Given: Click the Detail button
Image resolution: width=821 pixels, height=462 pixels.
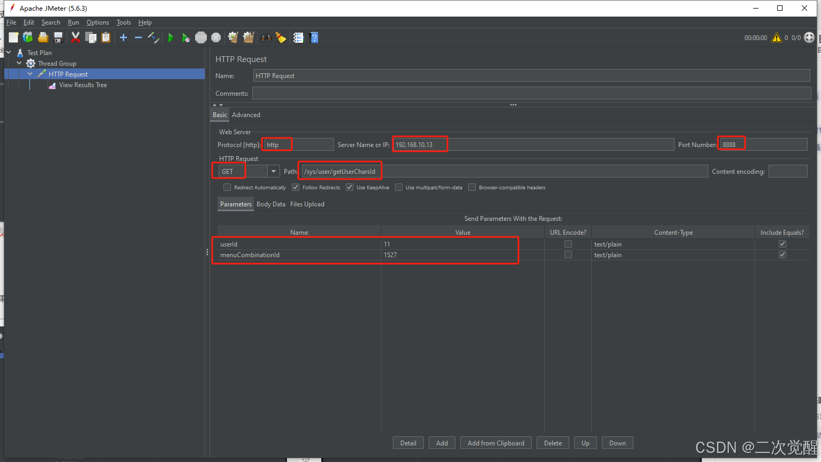Looking at the screenshot, I should [408, 443].
